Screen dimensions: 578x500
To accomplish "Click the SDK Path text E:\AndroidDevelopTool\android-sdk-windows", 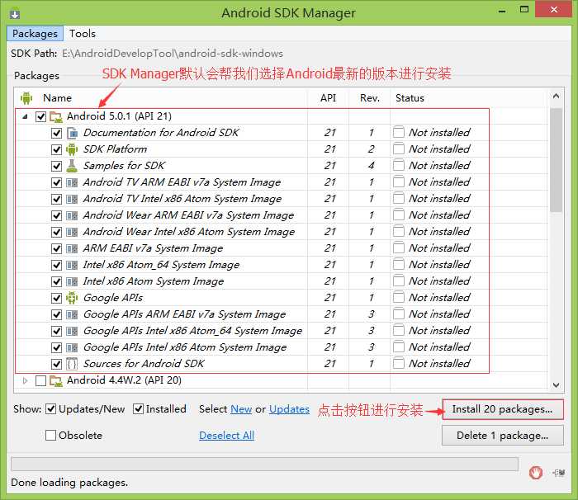I will 173,54.
